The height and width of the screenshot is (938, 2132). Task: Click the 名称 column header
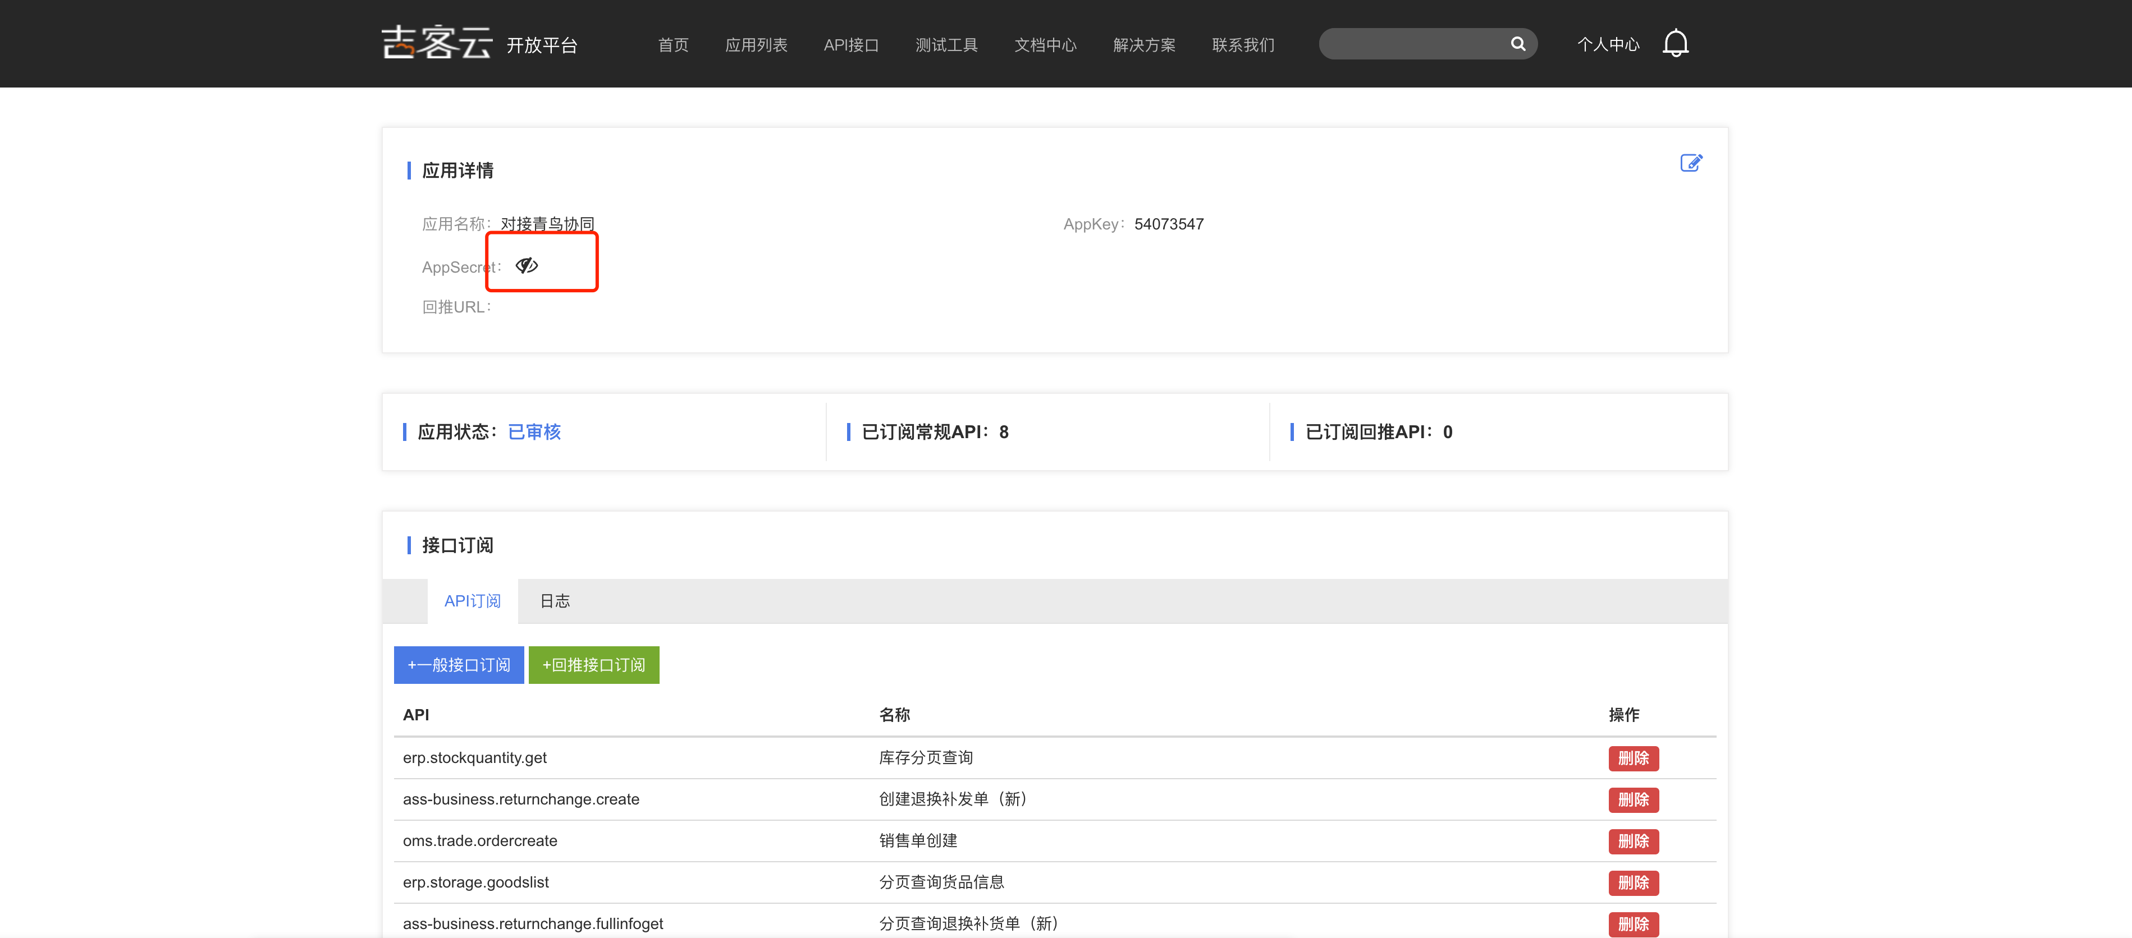(894, 715)
